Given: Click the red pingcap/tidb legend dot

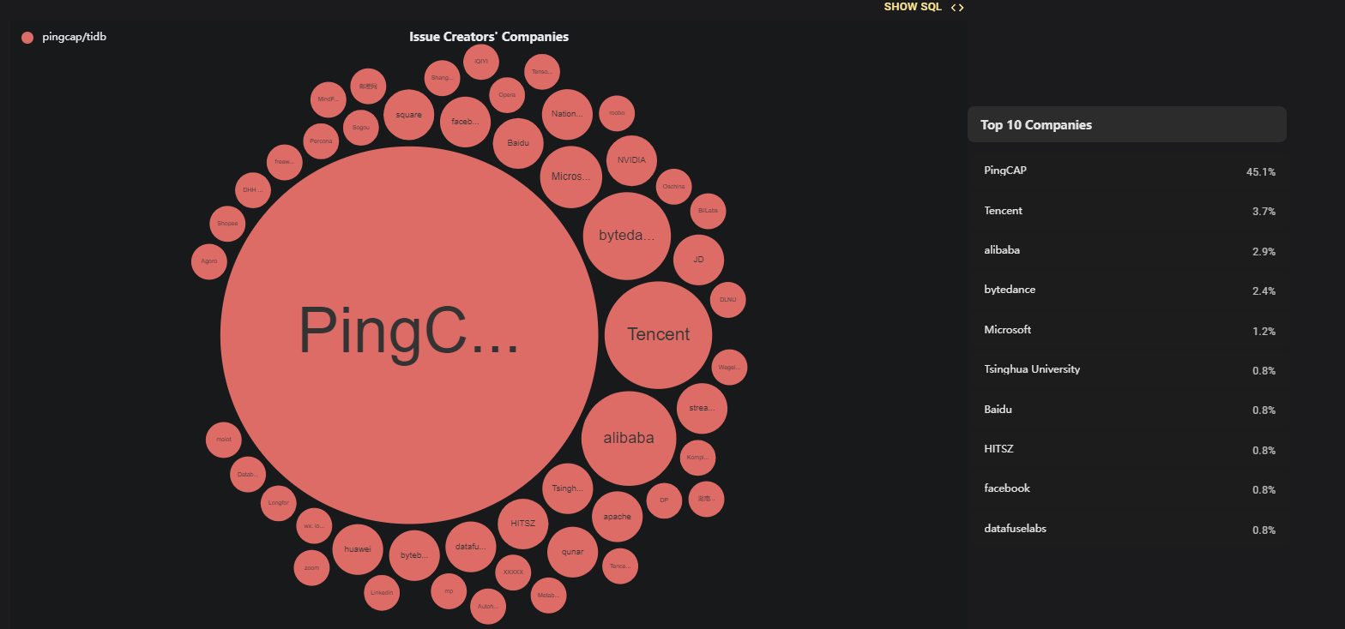Looking at the screenshot, I should click(x=27, y=38).
